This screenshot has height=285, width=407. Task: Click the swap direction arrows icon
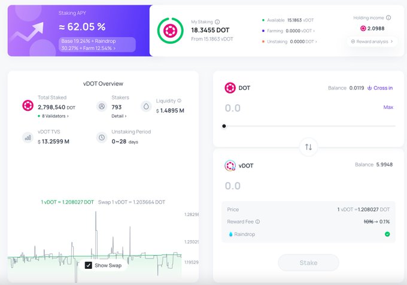(308, 147)
